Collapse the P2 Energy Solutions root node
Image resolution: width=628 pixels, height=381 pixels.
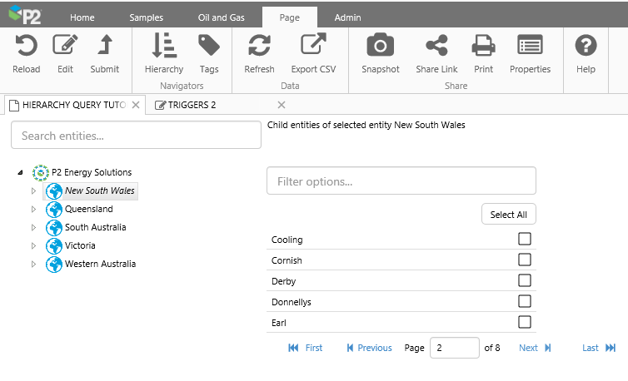pos(20,173)
